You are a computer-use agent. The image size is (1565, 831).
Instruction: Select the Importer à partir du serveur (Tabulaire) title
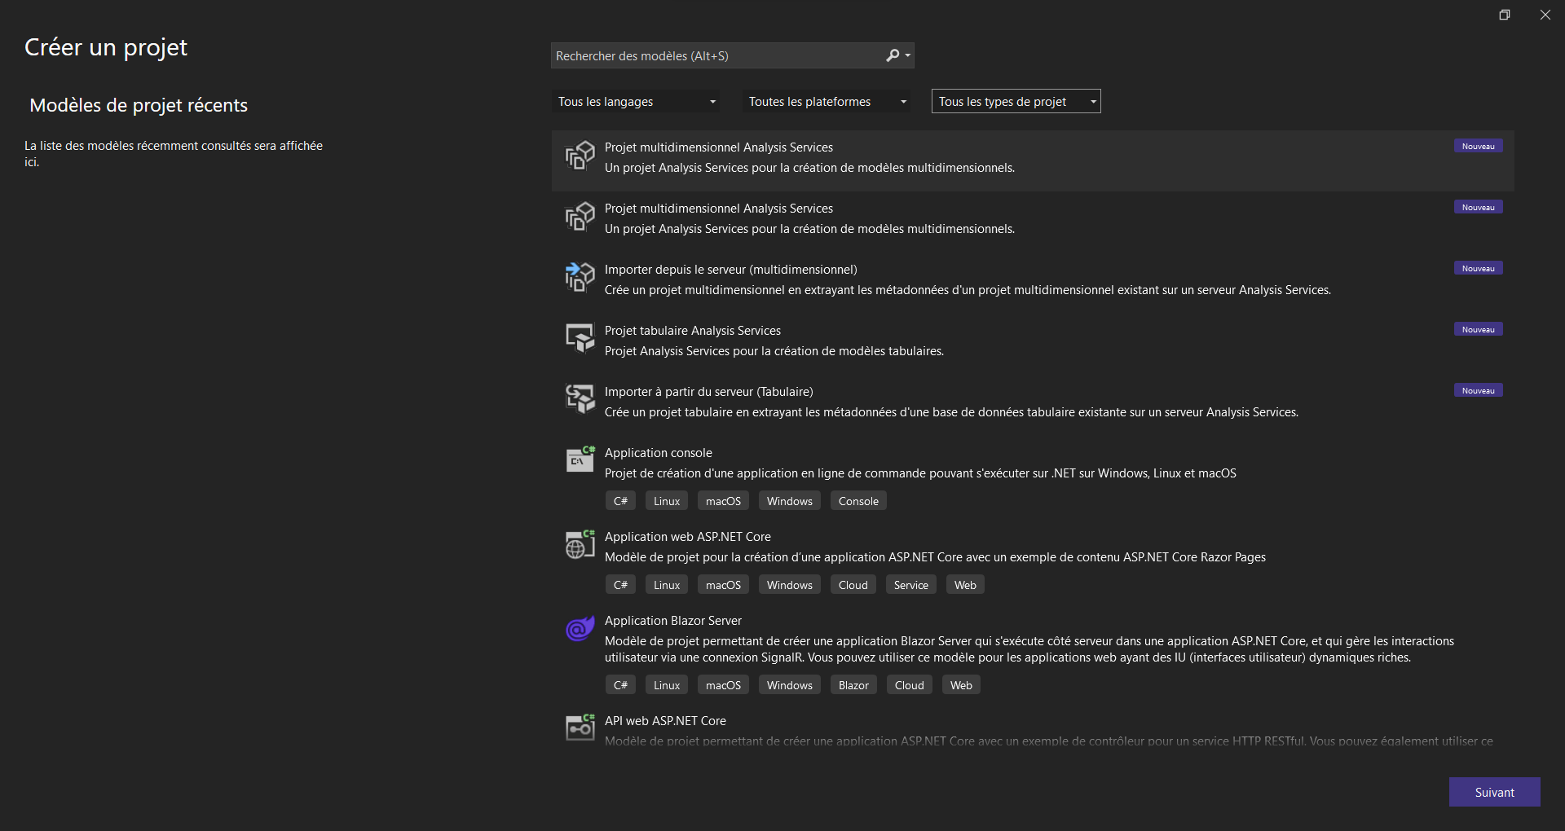click(709, 392)
